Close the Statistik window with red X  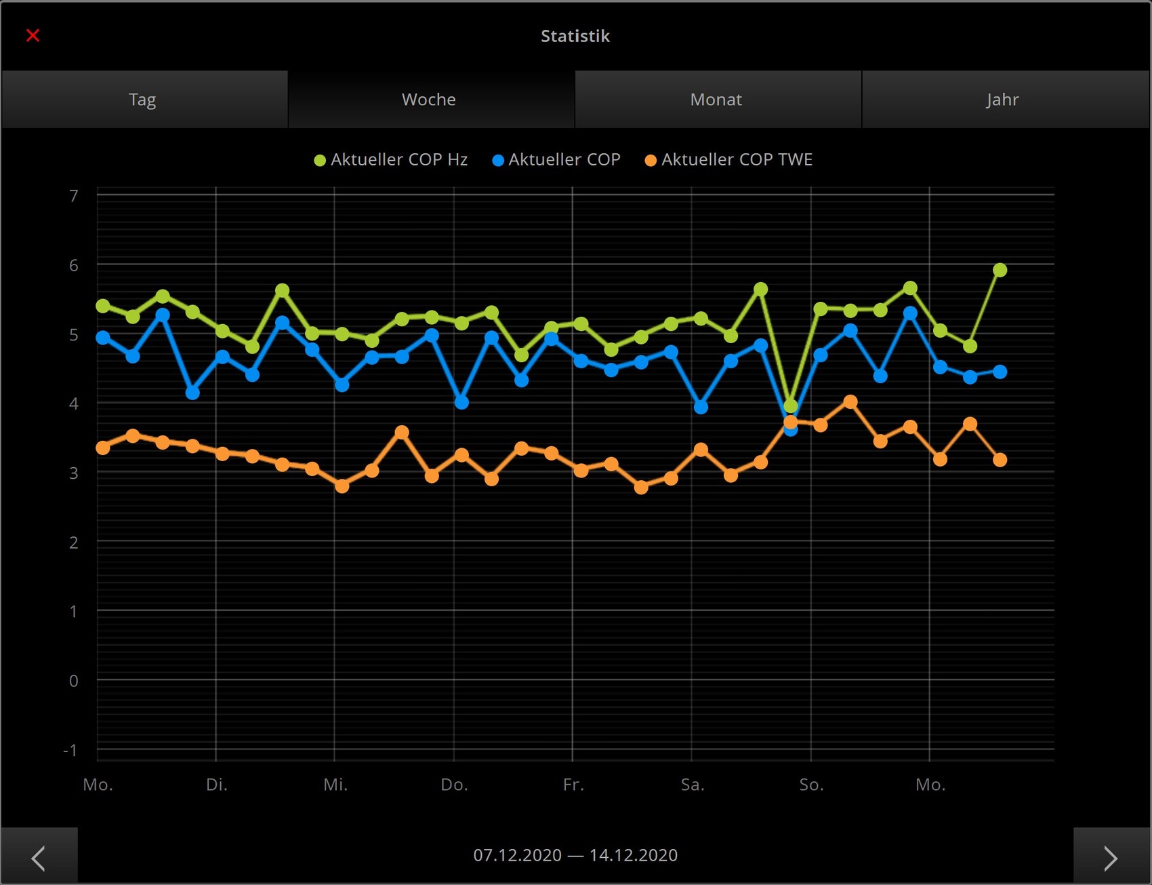point(33,35)
